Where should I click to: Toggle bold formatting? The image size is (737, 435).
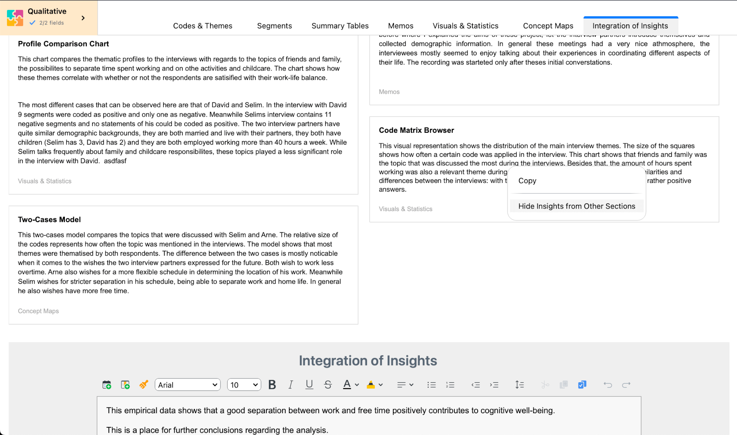pyautogui.click(x=272, y=385)
